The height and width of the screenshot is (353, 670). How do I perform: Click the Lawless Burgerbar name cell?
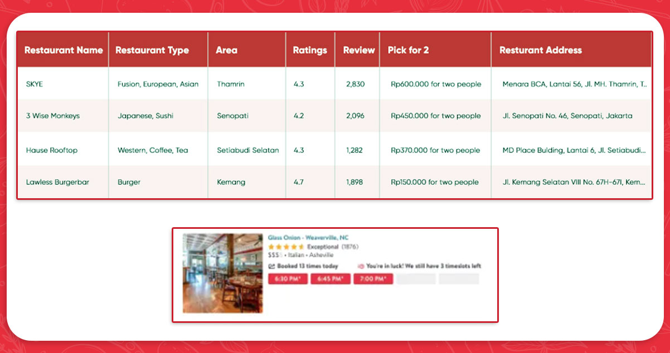coord(57,182)
